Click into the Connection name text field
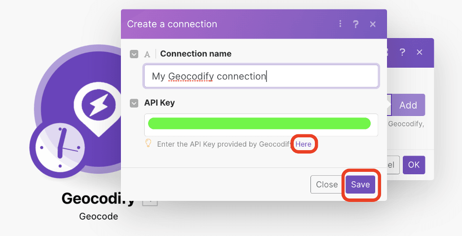462x236 pixels. (x=261, y=77)
